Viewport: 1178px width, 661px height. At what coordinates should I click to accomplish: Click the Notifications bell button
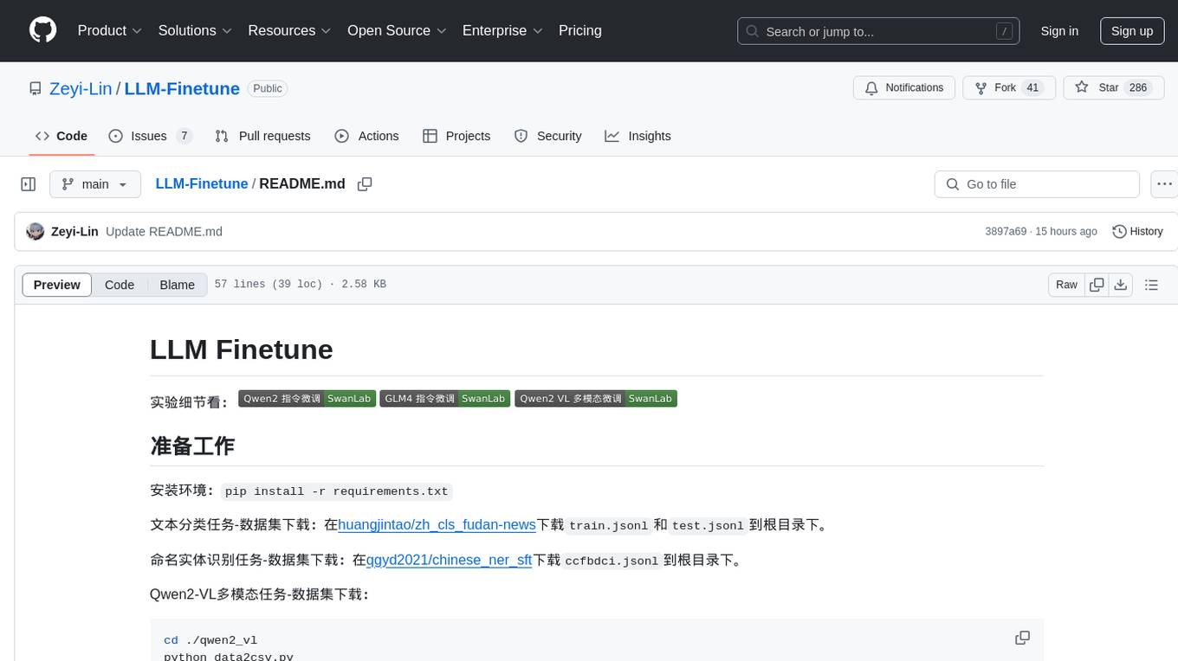(904, 88)
